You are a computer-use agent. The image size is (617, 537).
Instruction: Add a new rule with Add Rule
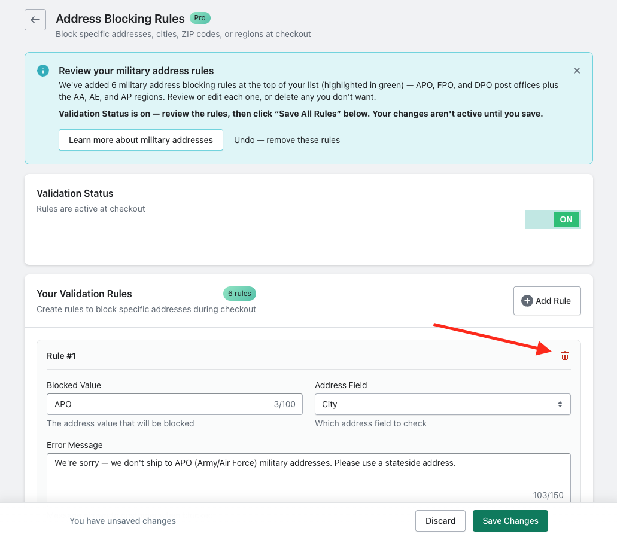pyautogui.click(x=547, y=301)
